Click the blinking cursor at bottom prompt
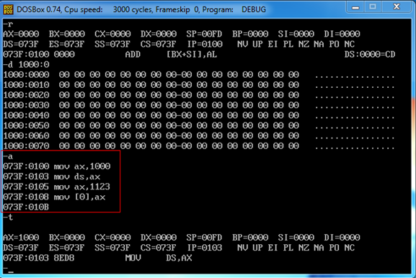 (11, 272)
